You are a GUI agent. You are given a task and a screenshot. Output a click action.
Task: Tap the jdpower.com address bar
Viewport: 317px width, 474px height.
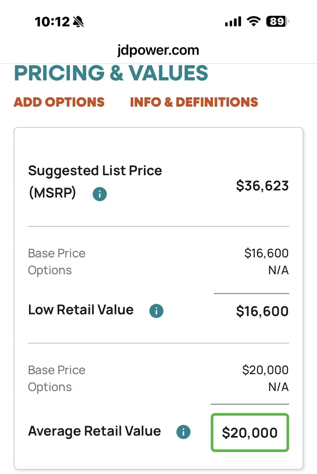click(158, 50)
